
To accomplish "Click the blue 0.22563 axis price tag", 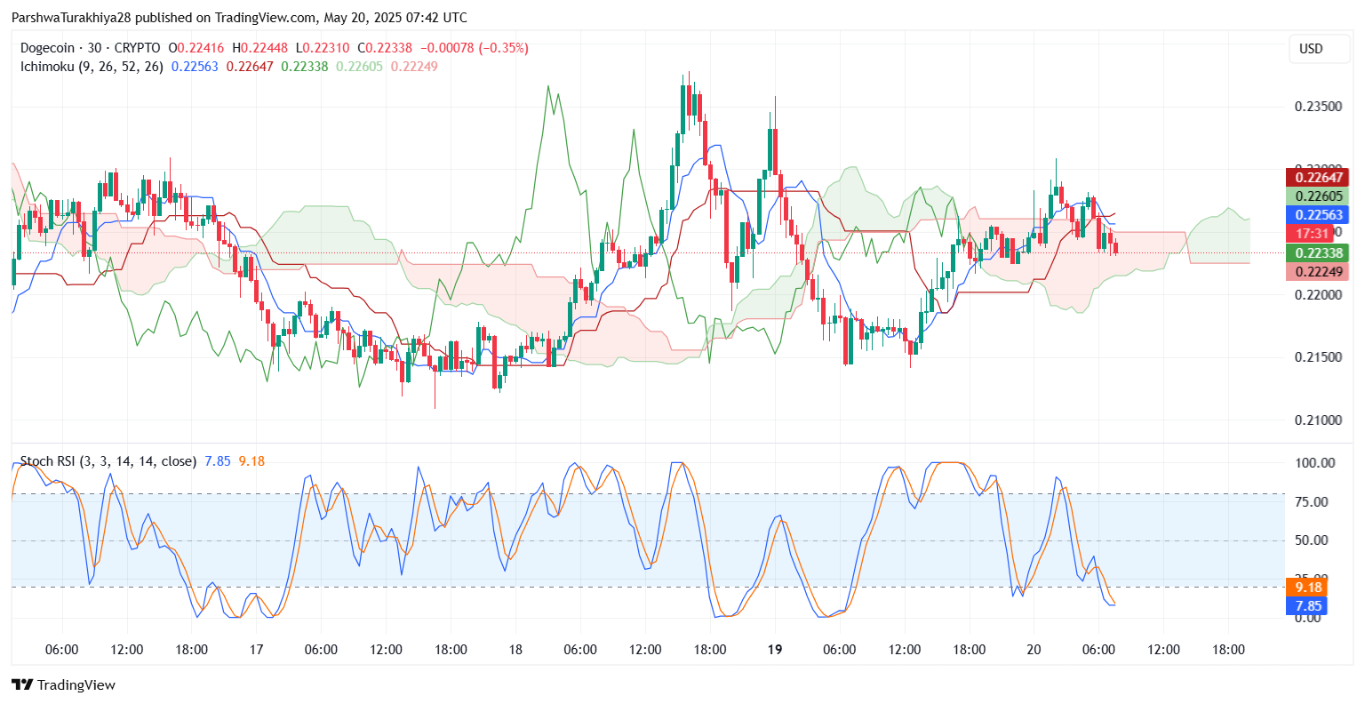I will pyautogui.click(x=1318, y=215).
